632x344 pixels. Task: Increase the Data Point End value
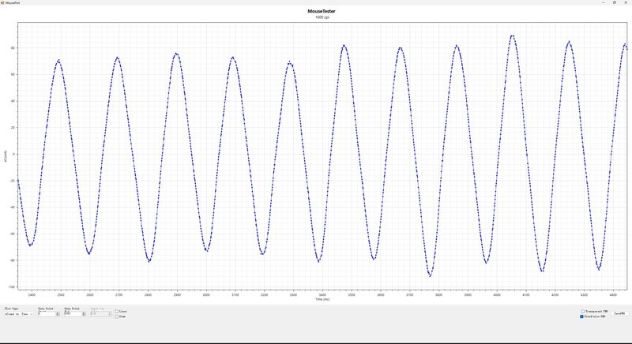[x=84, y=312]
